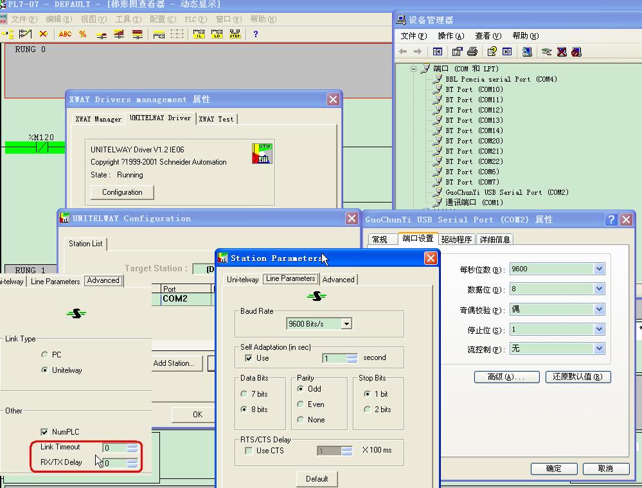Click the print icon in Device Manager
This screenshot has height=488, width=642.
(x=472, y=51)
